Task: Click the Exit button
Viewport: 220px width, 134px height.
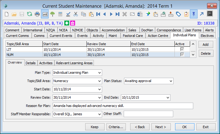Action: [x=206, y=127]
